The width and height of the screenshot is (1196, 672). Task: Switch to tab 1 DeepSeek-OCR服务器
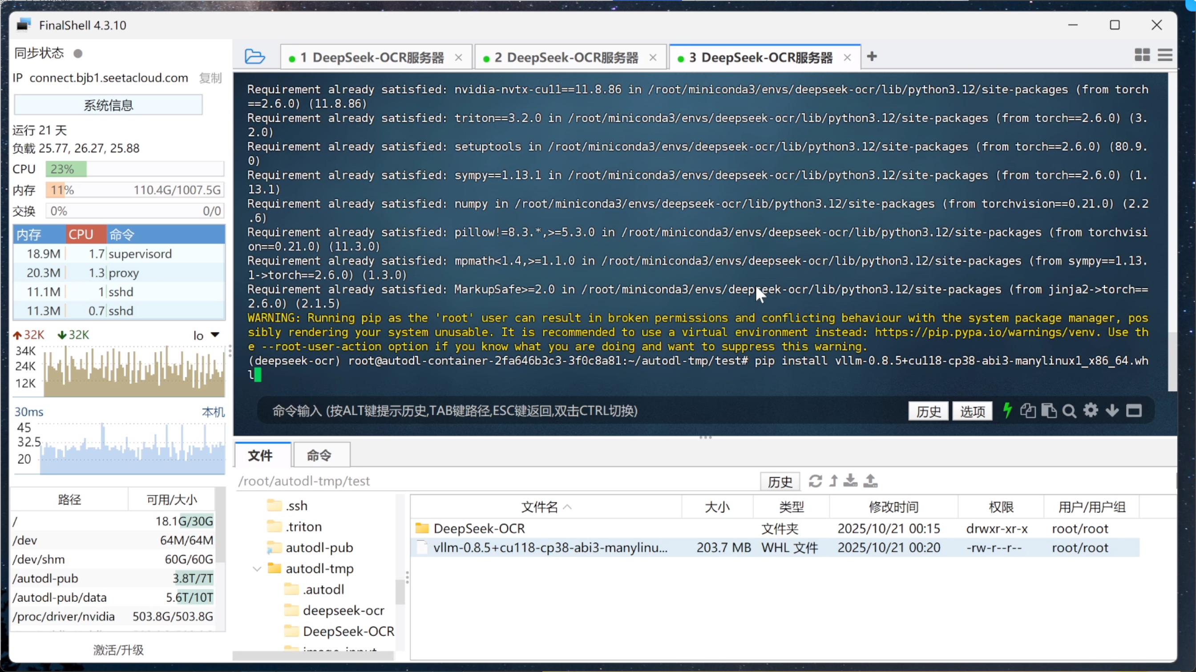coord(372,57)
